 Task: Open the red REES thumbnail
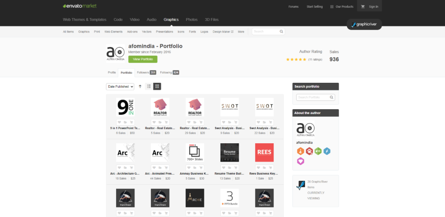click(x=264, y=153)
